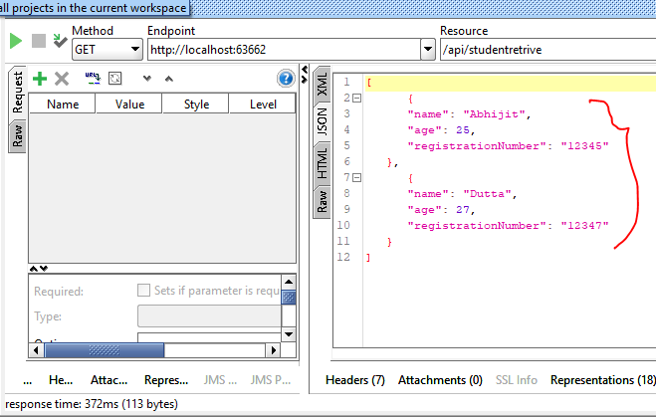Click the extract parameters from URL icon
This screenshot has height=417, width=656.
point(93,78)
